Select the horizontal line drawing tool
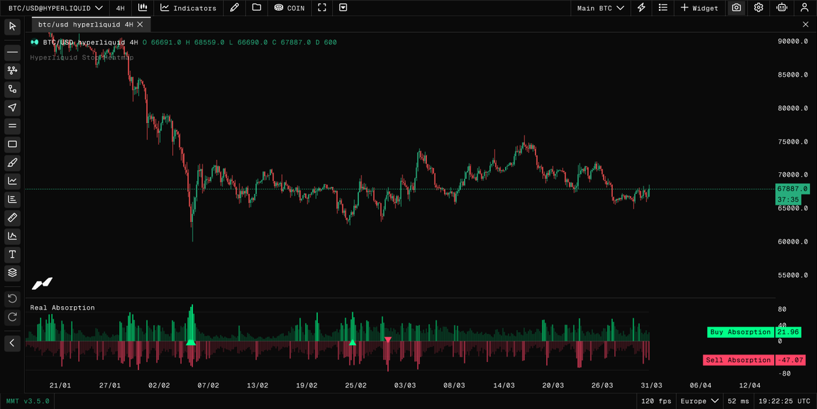This screenshot has height=409, width=817. [12, 52]
